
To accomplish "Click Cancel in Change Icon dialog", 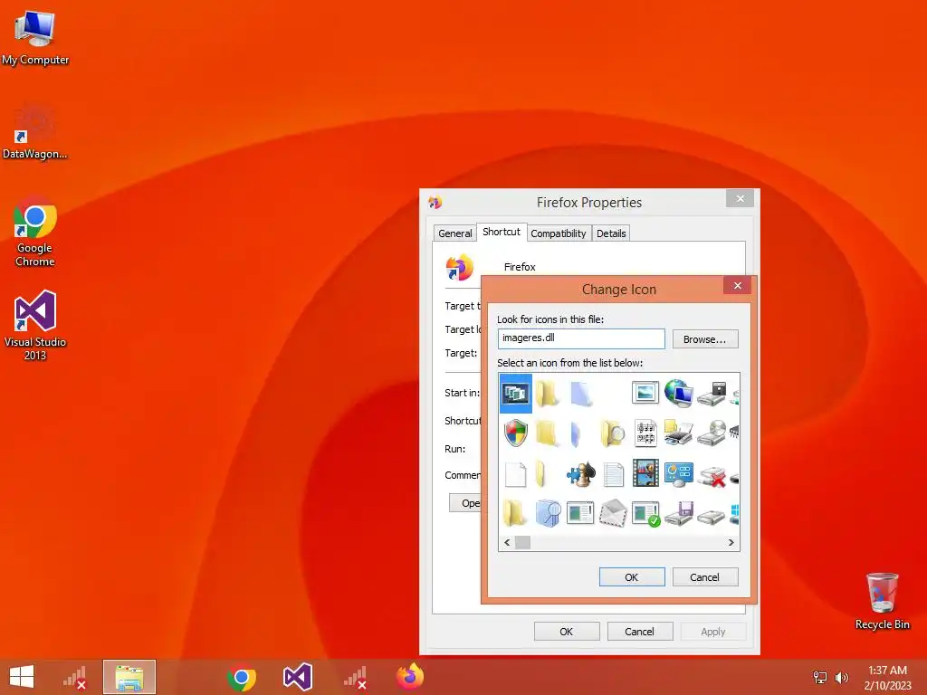I will point(704,577).
